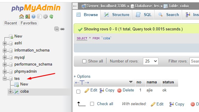Open the coba table in tree
Screen dimensions: 199x112
(24, 91)
